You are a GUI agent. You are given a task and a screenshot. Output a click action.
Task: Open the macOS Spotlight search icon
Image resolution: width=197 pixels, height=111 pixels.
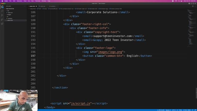tap(179, 1)
